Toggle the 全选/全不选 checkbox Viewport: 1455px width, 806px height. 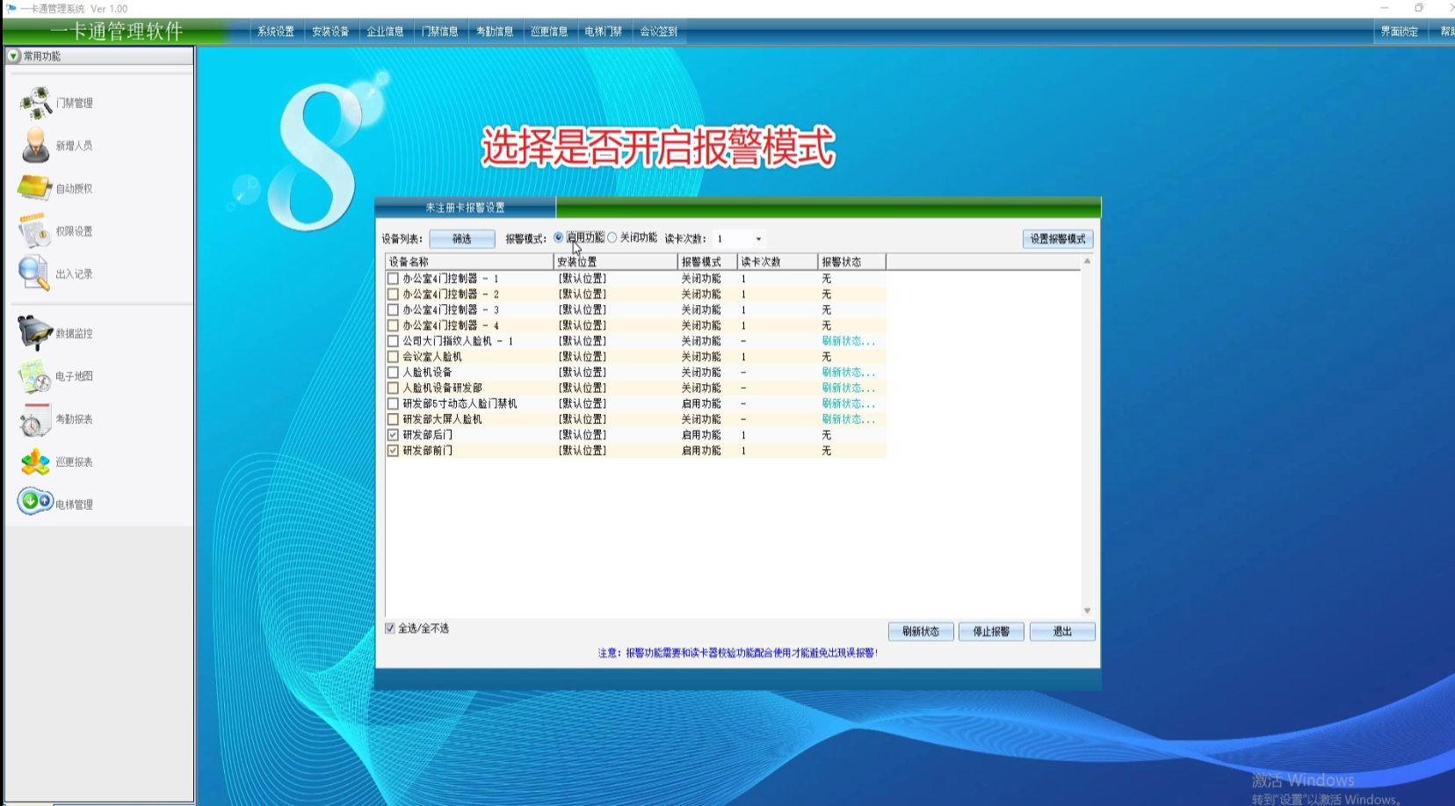[x=390, y=628]
